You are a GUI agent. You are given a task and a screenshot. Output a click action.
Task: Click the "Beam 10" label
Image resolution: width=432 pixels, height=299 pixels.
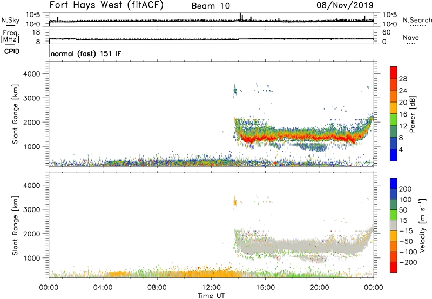click(x=211, y=6)
